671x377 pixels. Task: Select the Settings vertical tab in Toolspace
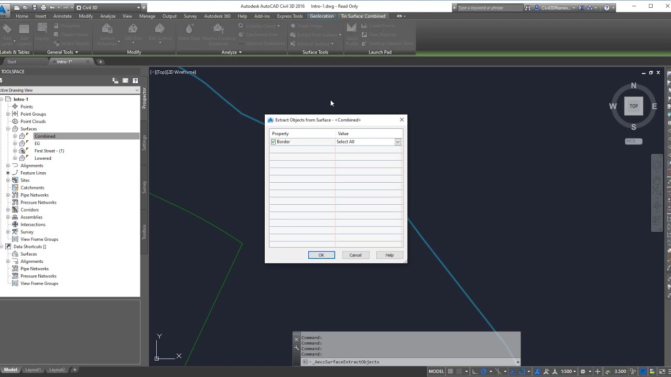click(x=144, y=143)
